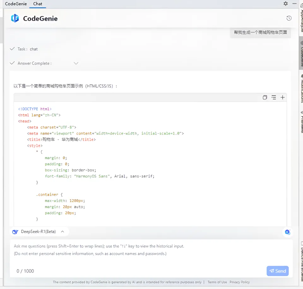Send the chat message
Image resolution: width=303 pixels, height=289 pixels.
click(x=277, y=271)
